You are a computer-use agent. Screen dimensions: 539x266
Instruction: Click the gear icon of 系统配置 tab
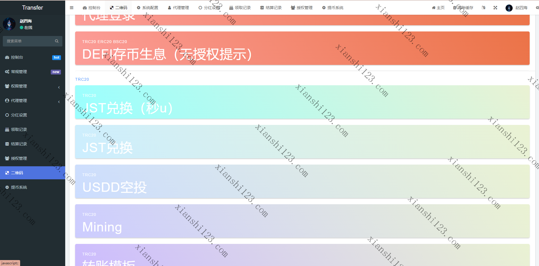(x=139, y=8)
